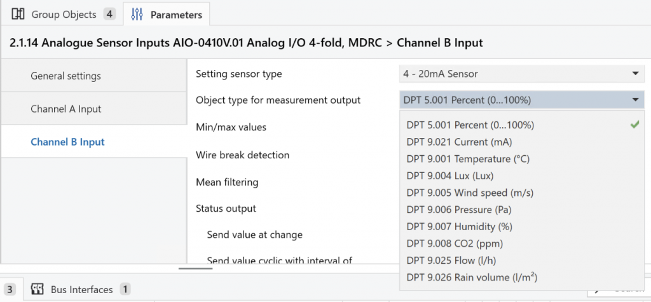Click the Bus Interfaces icon
651x302 pixels.
tap(37, 289)
